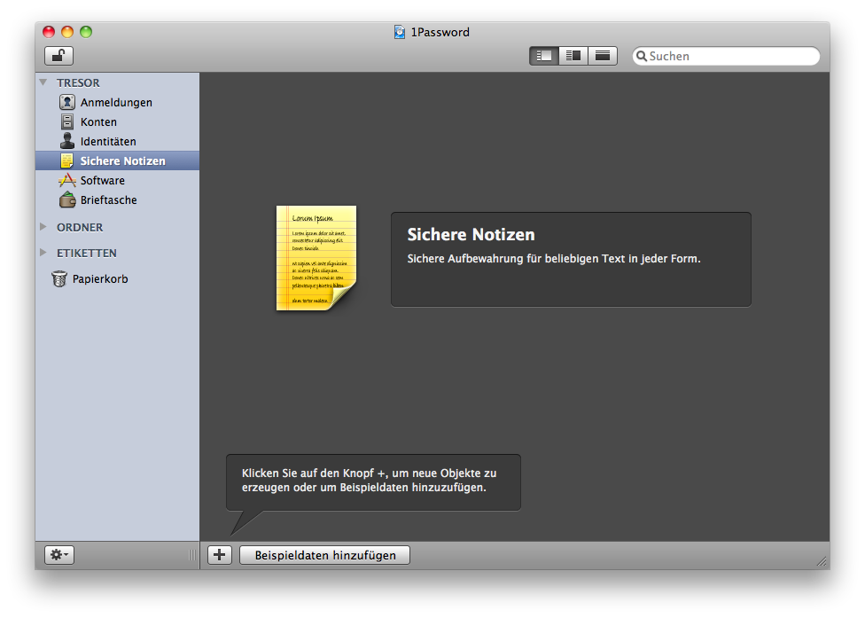Screen dimensions: 865x618
Task: Click the Software applications icon
Action: click(x=67, y=180)
